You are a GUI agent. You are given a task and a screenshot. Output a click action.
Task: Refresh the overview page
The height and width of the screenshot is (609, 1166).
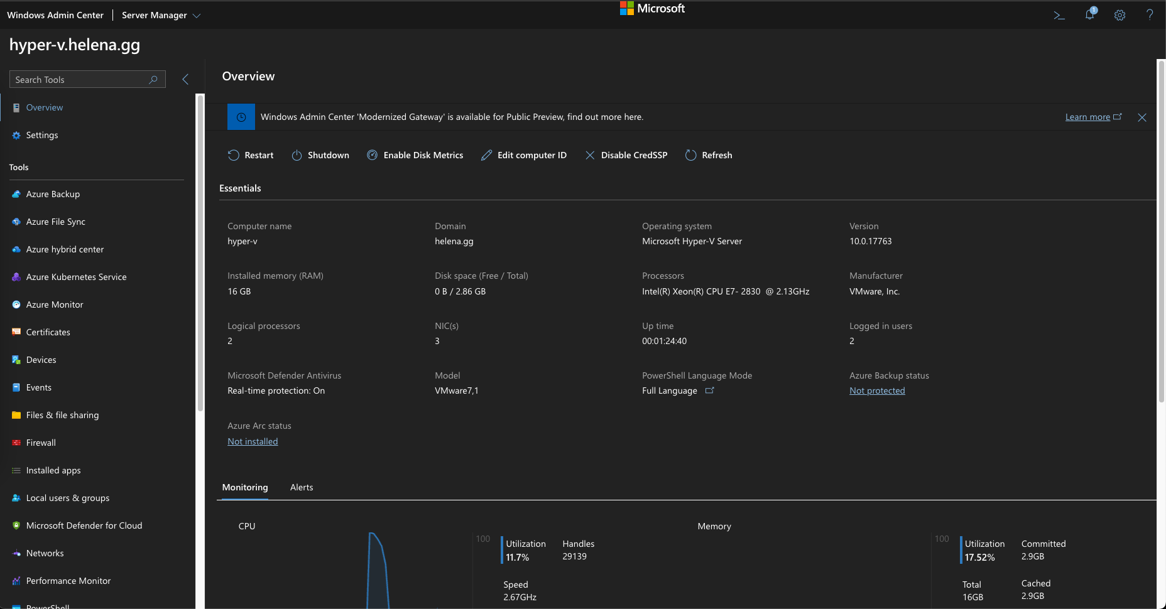pos(709,155)
